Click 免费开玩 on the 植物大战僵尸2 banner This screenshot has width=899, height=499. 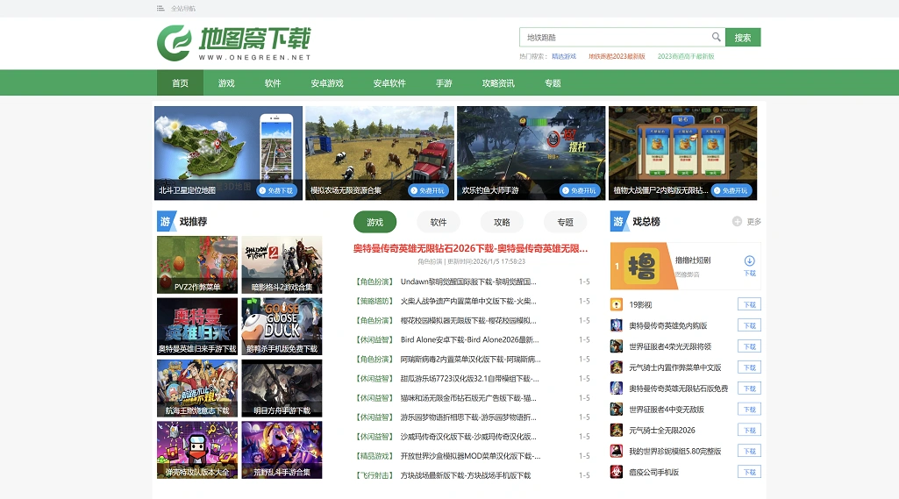732,190
